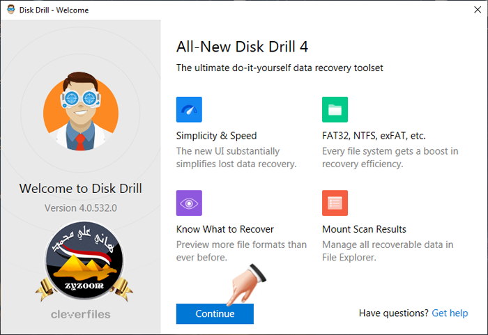The width and height of the screenshot is (488, 335).
Task: Click the Have questions? text
Action: [393, 313]
